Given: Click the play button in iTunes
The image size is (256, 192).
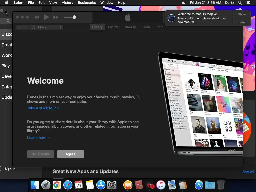Looking at the screenshot, I should pyautogui.click(x=47, y=17).
